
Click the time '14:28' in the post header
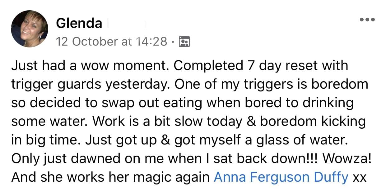coord(152,41)
